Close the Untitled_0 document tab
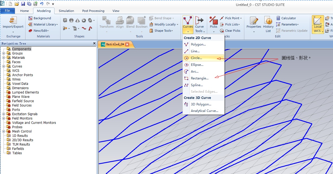This screenshot has width=333, height=174. [x=127, y=44]
